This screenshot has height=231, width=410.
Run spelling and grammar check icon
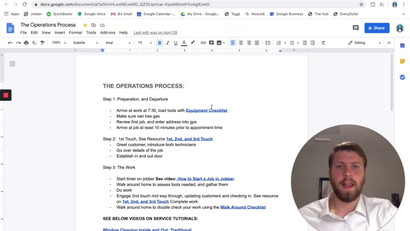pos(34,43)
